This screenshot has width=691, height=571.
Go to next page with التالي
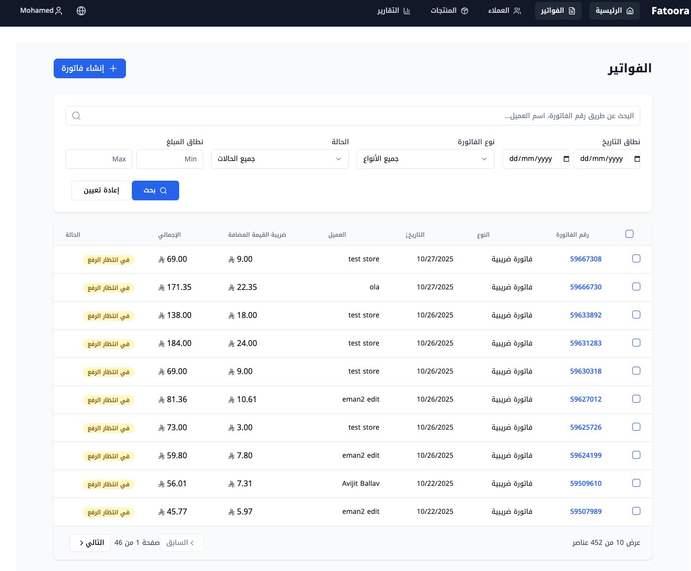[x=92, y=542]
